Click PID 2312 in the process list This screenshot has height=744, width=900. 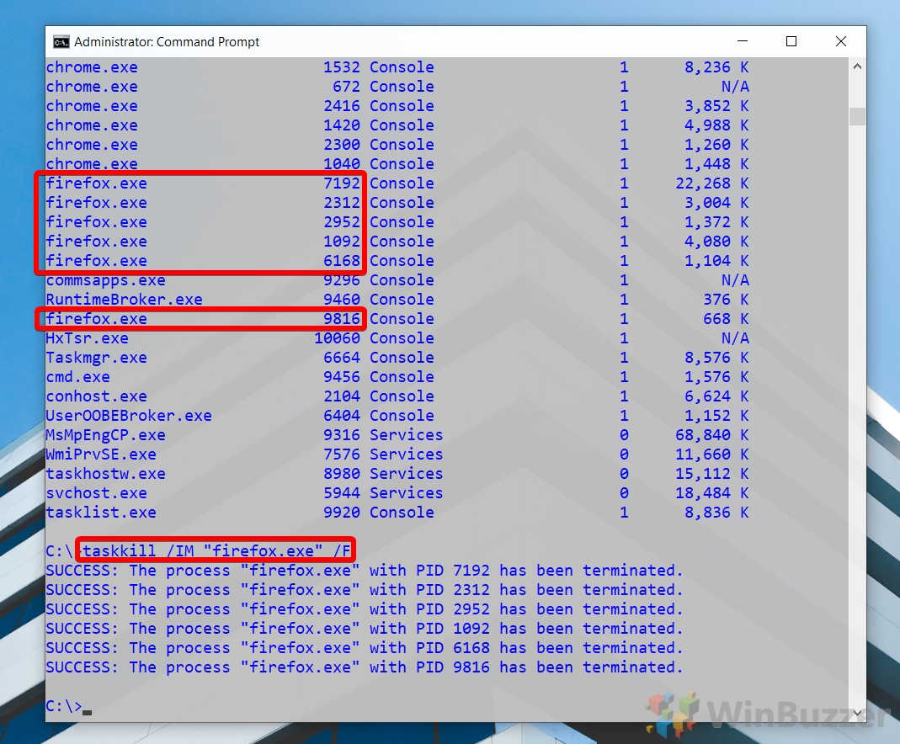coord(342,203)
